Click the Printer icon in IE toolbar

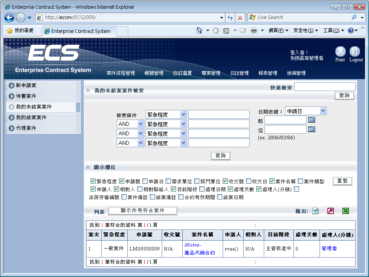[254, 30]
